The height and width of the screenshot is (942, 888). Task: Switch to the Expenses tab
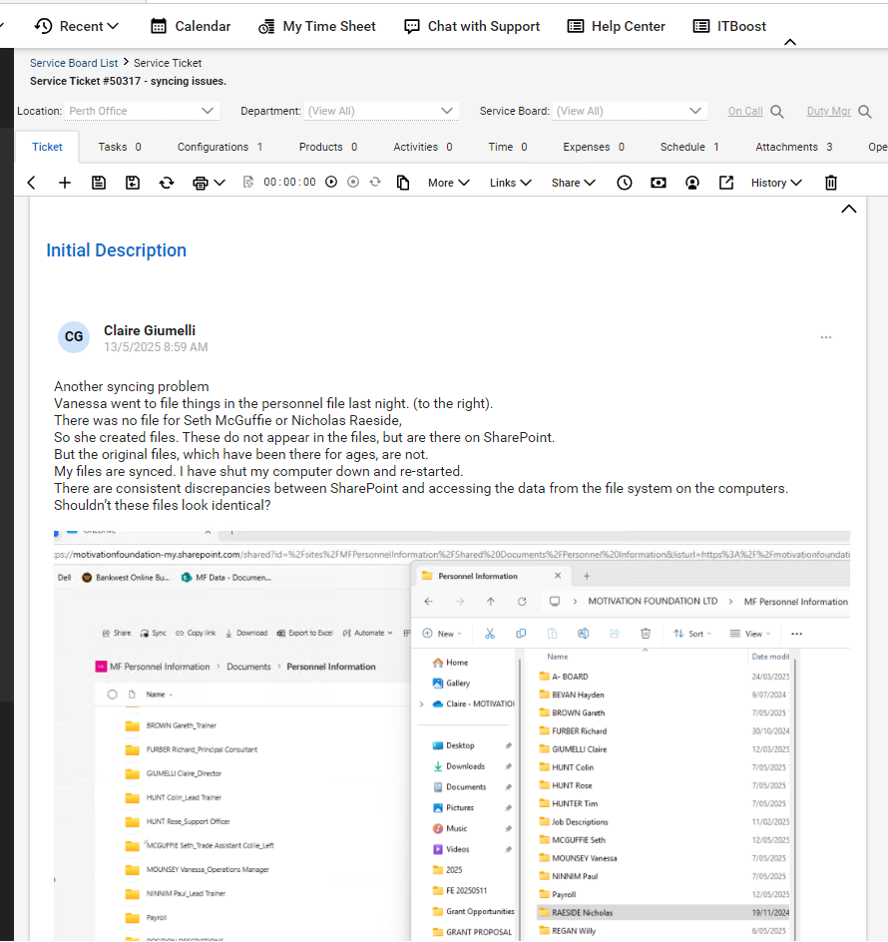[x=594, y=148]
